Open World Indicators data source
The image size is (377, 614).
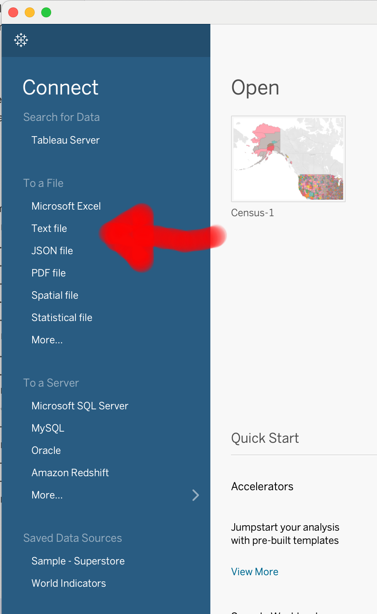click(x=68, y=583)
